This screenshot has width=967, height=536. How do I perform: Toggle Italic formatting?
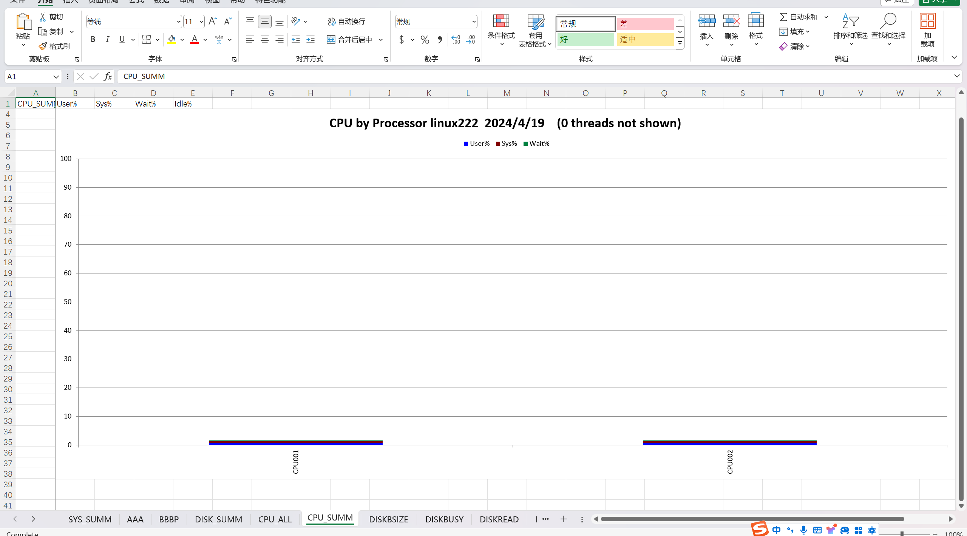tap(108, 39)
